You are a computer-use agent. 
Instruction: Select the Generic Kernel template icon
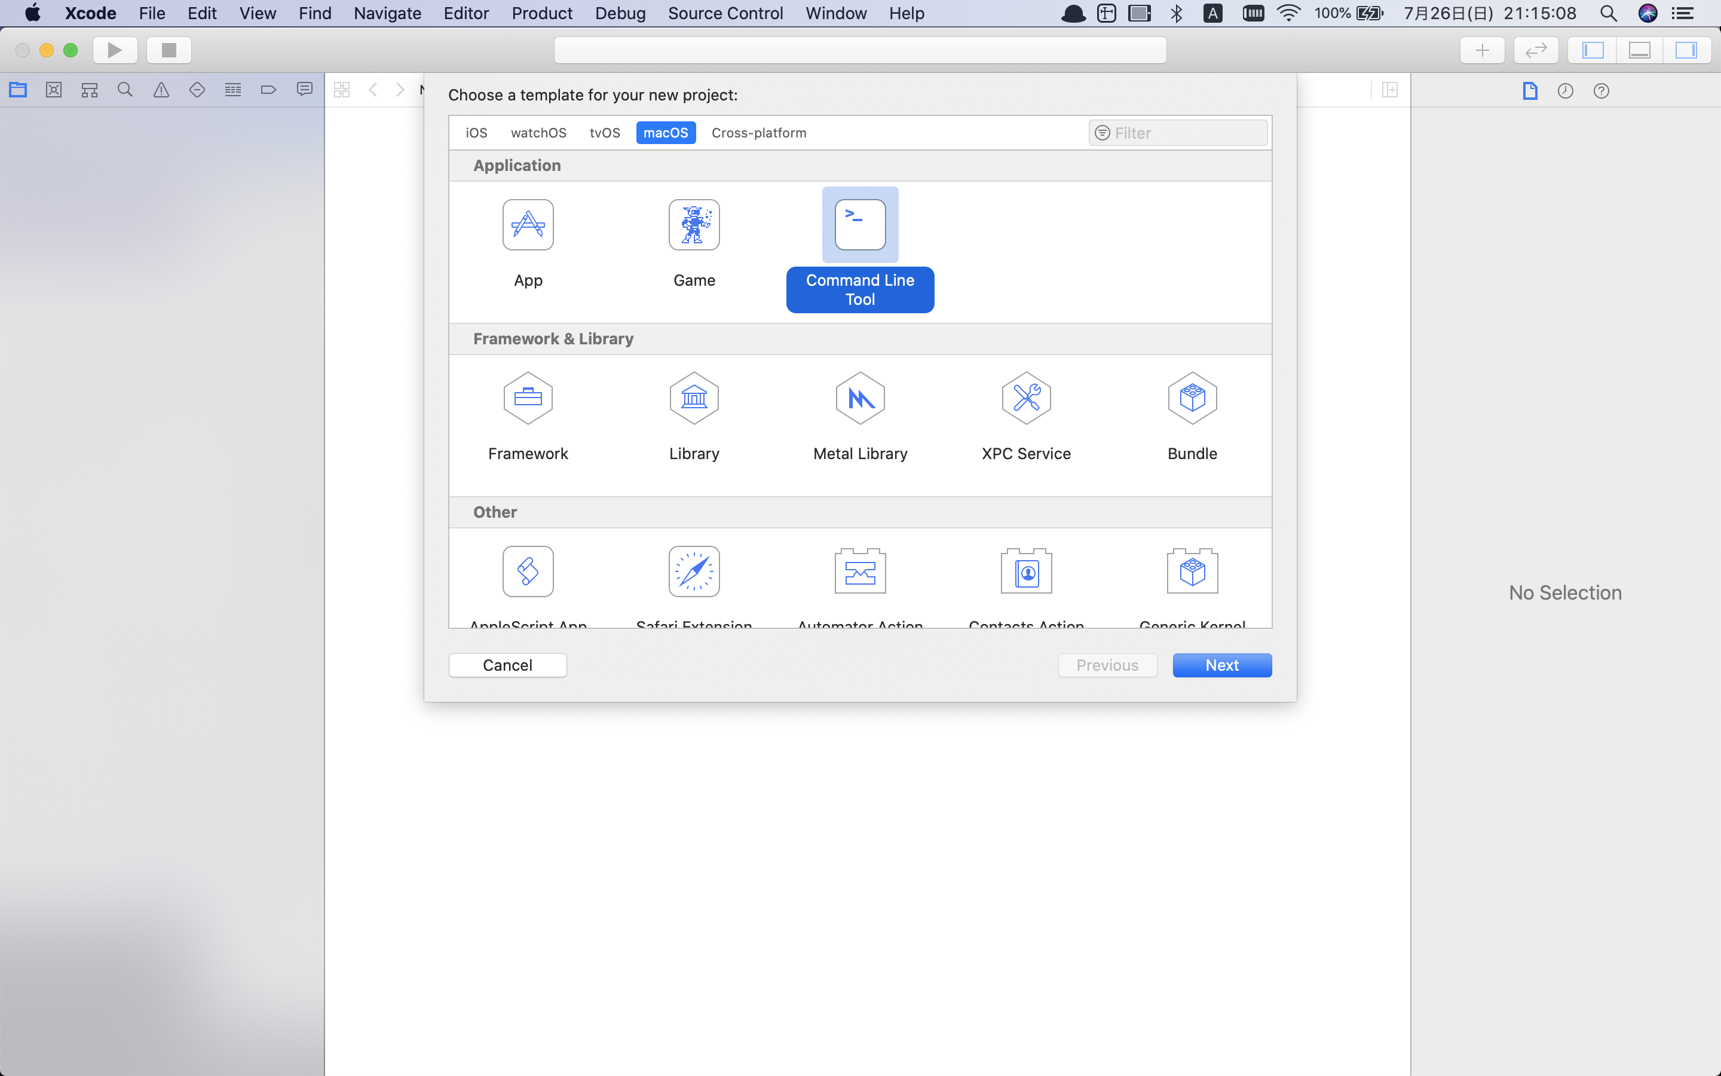pos(1192,571)
